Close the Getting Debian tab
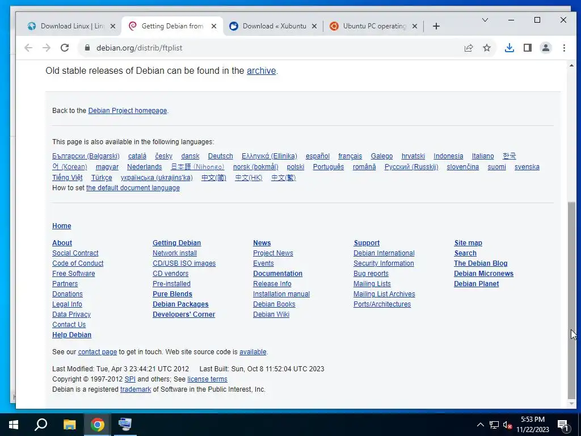This screenshot has width=581, height=436. coord(214,26)
